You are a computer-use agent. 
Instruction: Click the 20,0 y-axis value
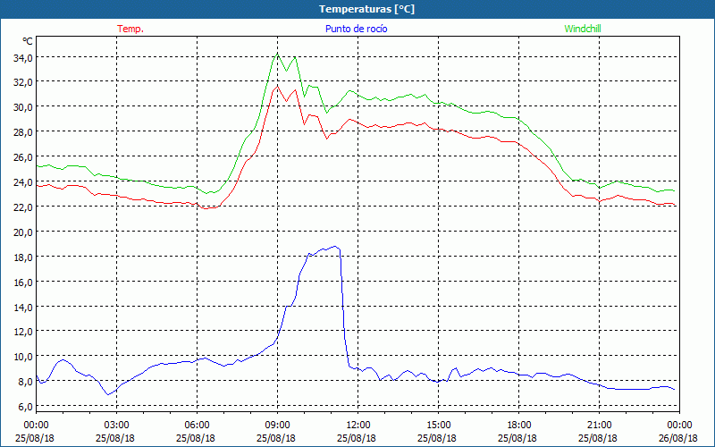[x=23, y=232]
